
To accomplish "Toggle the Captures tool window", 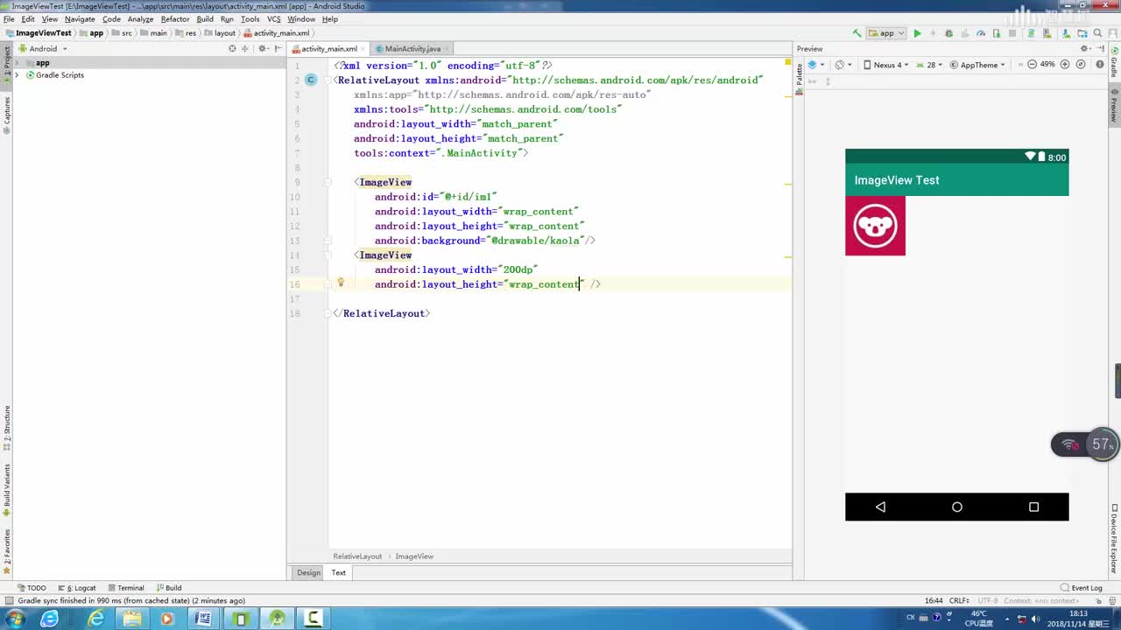I will [6, 115].
